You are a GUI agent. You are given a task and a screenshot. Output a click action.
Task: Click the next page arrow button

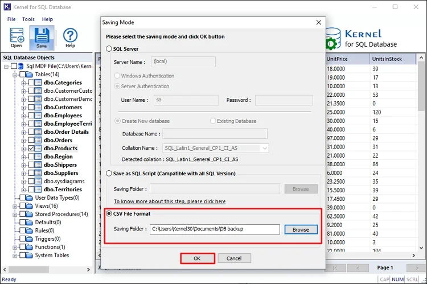pyautogui.click(x=416, y=268)
